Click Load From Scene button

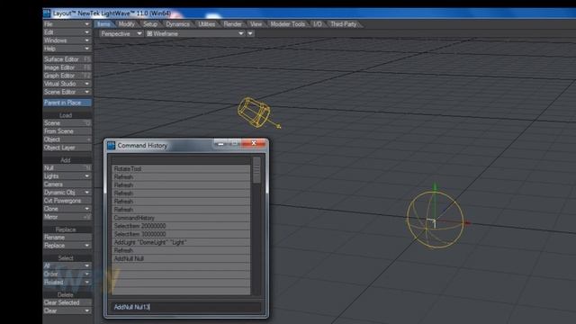tap(67, 131)
